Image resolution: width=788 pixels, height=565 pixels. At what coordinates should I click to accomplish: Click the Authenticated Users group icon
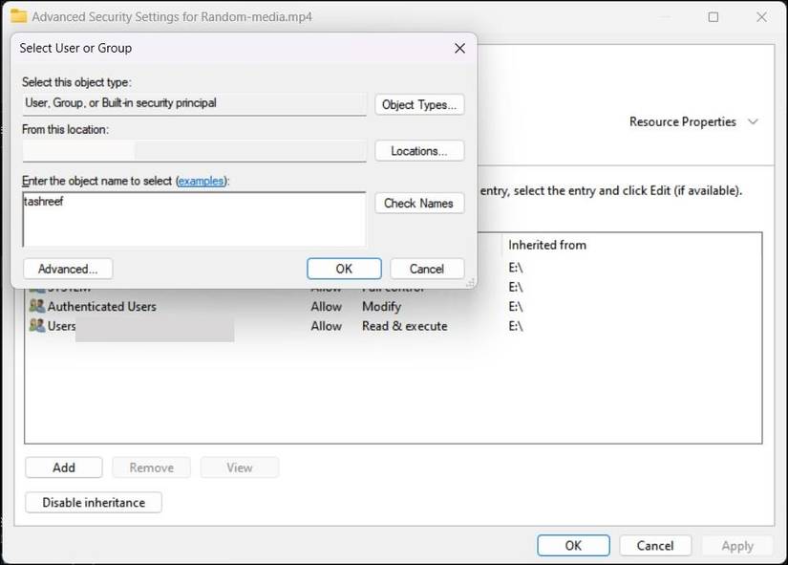[37, 307]
